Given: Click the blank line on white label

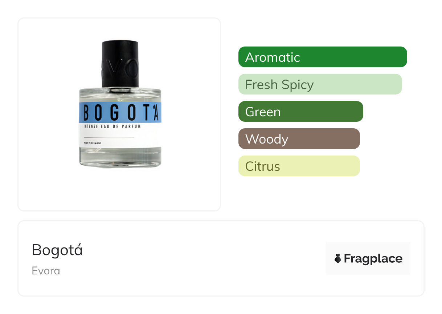Looking at the screenshot, I should pos(109,138).
